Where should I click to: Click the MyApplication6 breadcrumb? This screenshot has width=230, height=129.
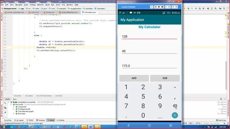pyautogui.click(x=9, y=9)
